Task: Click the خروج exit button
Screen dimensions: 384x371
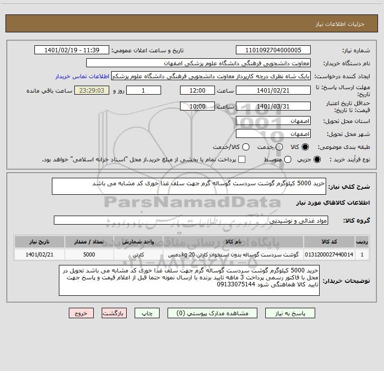Action: tap(81, 313)
